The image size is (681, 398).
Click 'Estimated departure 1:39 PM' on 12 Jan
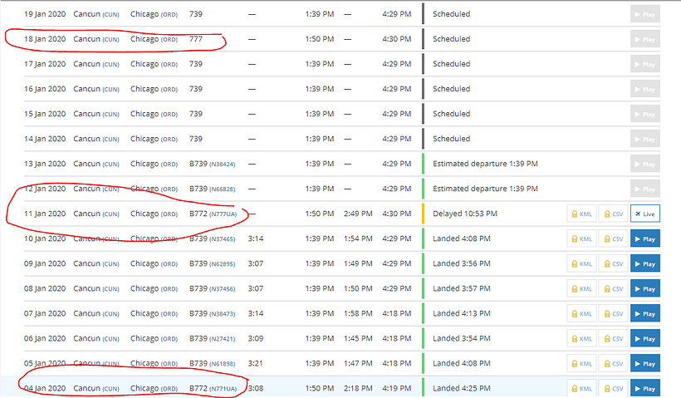tap(485, 189)
